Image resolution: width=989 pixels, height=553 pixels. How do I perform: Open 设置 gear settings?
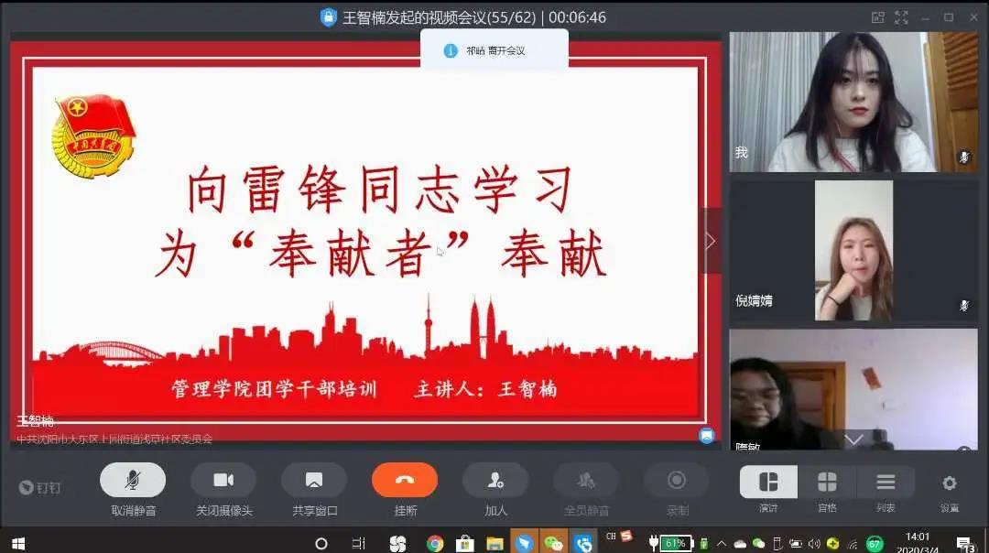950,483
